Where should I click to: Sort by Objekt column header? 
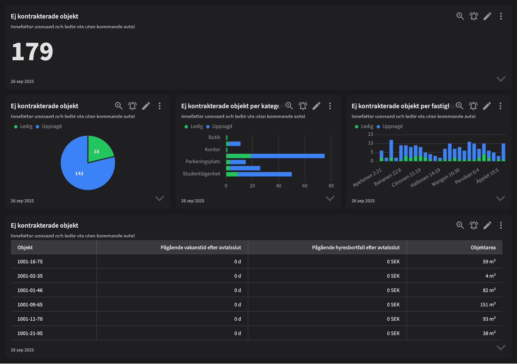[25, 247]
